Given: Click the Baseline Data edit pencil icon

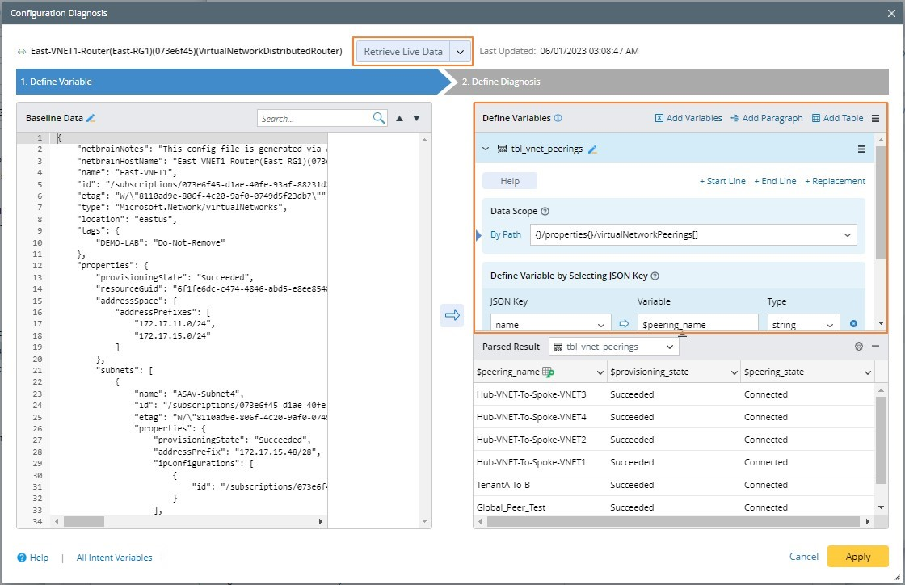Looking at the screenshot, I should coord(91,118).
